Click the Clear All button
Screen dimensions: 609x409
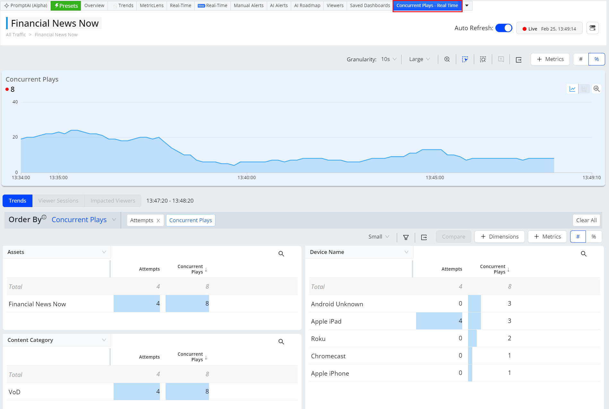[x=586, y=220]
